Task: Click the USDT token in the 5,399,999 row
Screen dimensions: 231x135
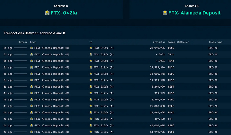Action: click(171, 87)
